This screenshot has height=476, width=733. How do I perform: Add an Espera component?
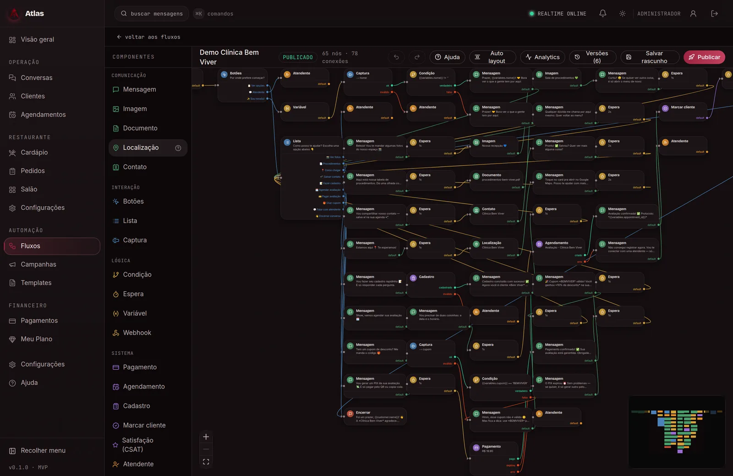point(148,294)
